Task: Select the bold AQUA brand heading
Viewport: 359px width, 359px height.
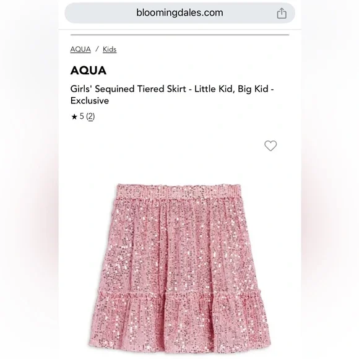Action: pos(89,71)
